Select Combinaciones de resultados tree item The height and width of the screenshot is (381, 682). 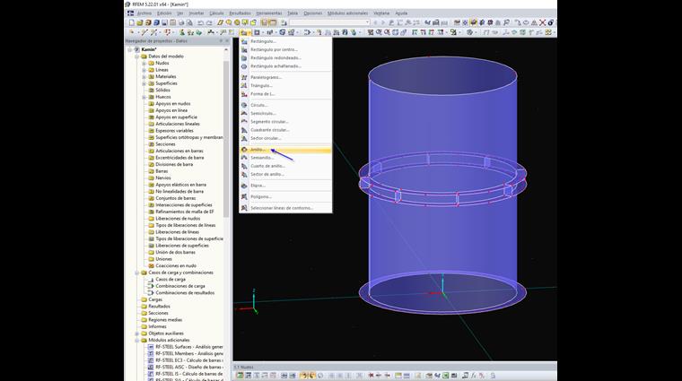[x=185, y=293]
